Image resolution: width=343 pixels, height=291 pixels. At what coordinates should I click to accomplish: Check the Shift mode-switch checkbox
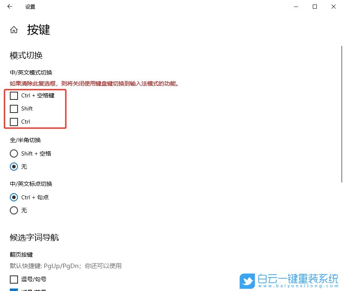[x=14, y=108]
